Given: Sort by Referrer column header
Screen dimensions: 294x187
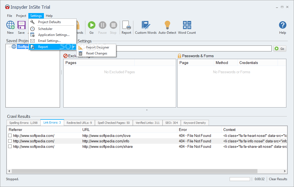Looking at the screenshot, I should pos(44,130).
